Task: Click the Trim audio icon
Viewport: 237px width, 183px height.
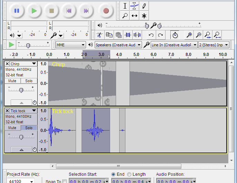Action: tap(128, 35)
